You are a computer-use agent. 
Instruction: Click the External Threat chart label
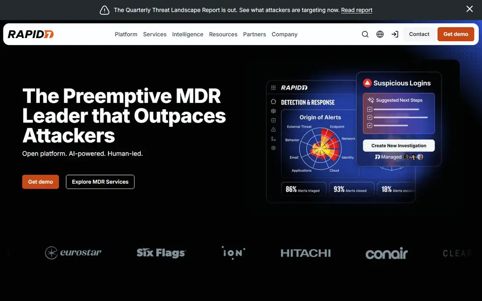coord(299,126)
